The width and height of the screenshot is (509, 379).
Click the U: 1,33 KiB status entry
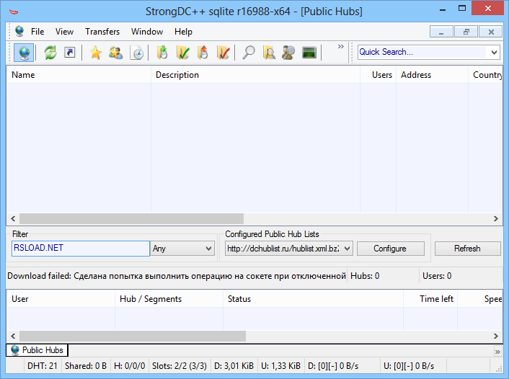(x=280, y=366)
